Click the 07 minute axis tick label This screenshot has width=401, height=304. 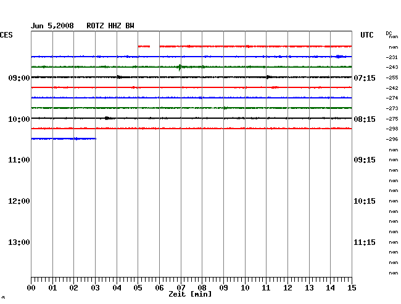point(181,288)
